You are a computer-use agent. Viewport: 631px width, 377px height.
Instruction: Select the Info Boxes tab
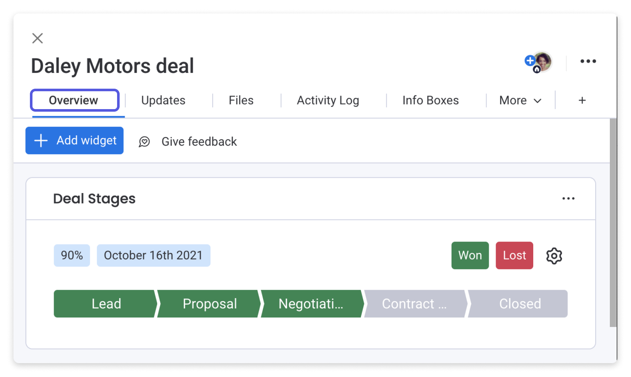coord(430,100)
